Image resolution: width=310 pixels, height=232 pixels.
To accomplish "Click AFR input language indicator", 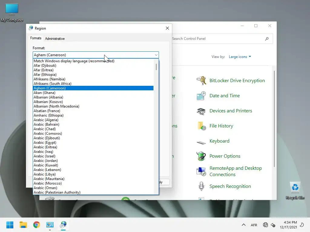I will [254, 225].
